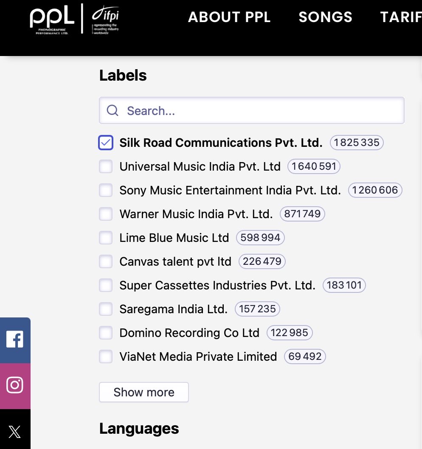422x449 pixels.
Task: Click the Languages section heading
Action: [x=139, y=429]
